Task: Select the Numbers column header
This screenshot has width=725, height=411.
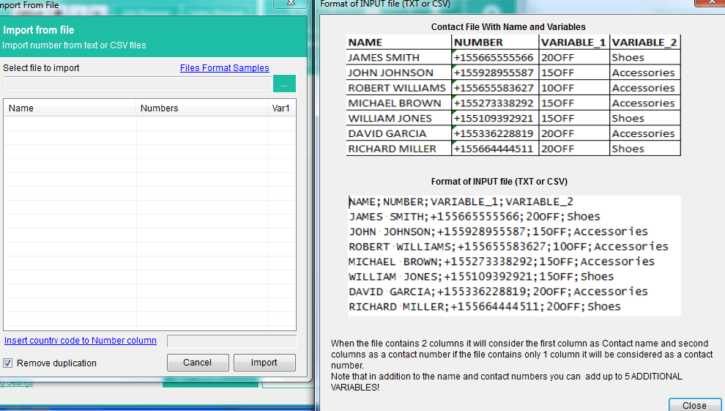Action: coord(202,108)
